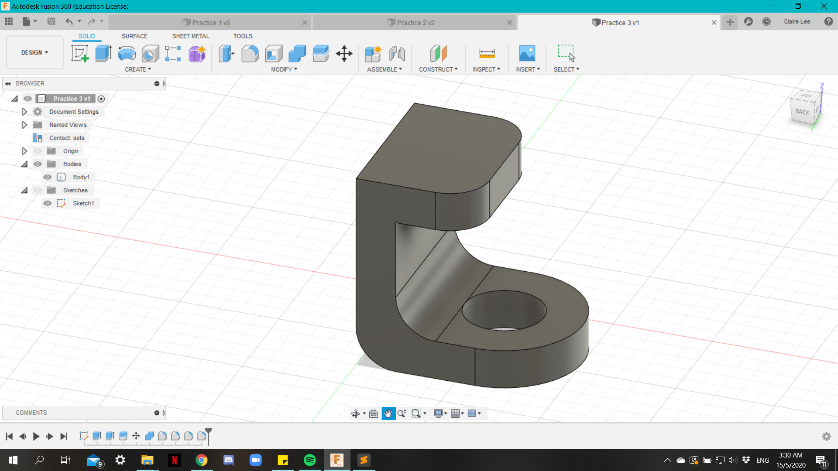Switch to the Sheet Metal tab

(x=190, y=36)
